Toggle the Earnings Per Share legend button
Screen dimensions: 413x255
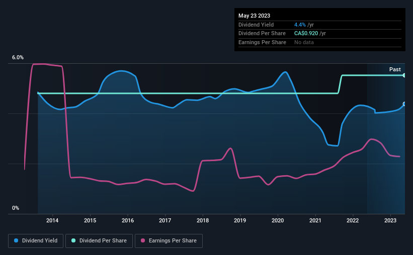[169, 241]
